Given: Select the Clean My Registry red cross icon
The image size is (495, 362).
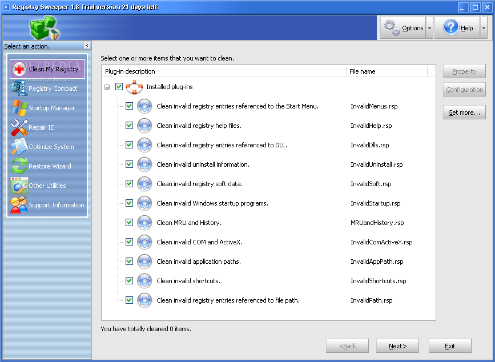Looking at the screenshot, I should (x=19, y=69).
